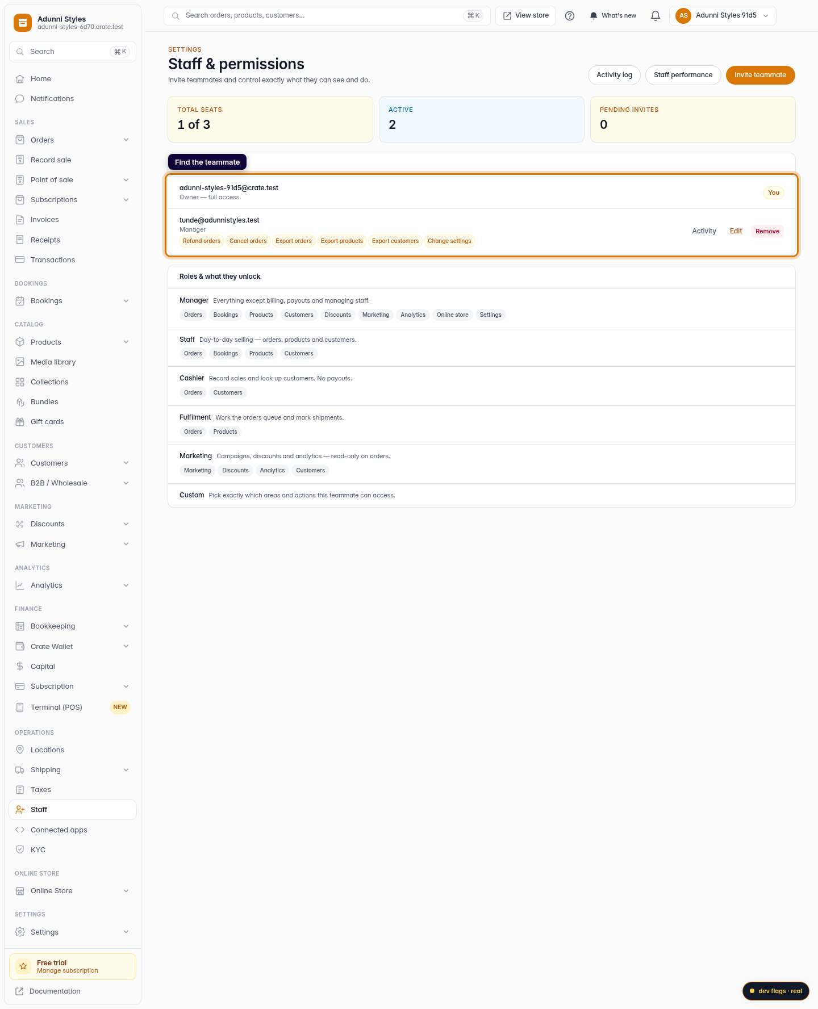Click the help question mark icon
The height and width of the screenshot is (1009, 818).
(570, 16)
